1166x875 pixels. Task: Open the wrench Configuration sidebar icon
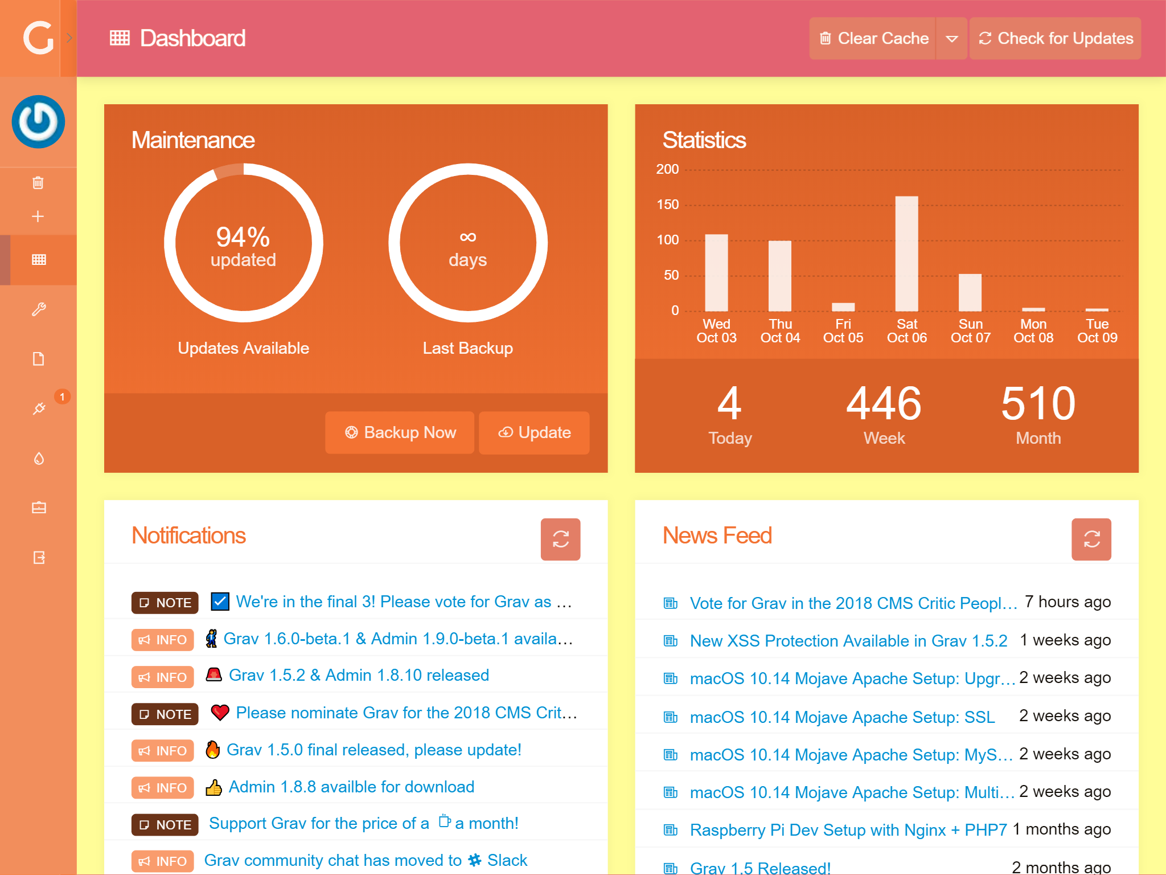click(38, 309)
